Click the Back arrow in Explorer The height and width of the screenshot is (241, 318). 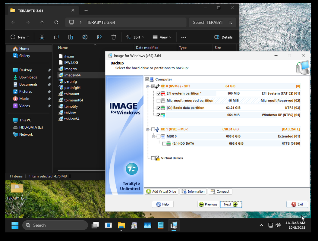tap(13, 22)
